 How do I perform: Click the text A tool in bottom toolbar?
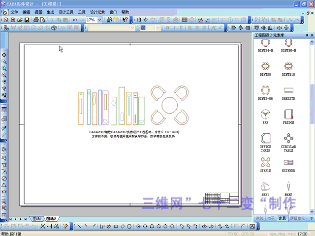click(252, 226)
